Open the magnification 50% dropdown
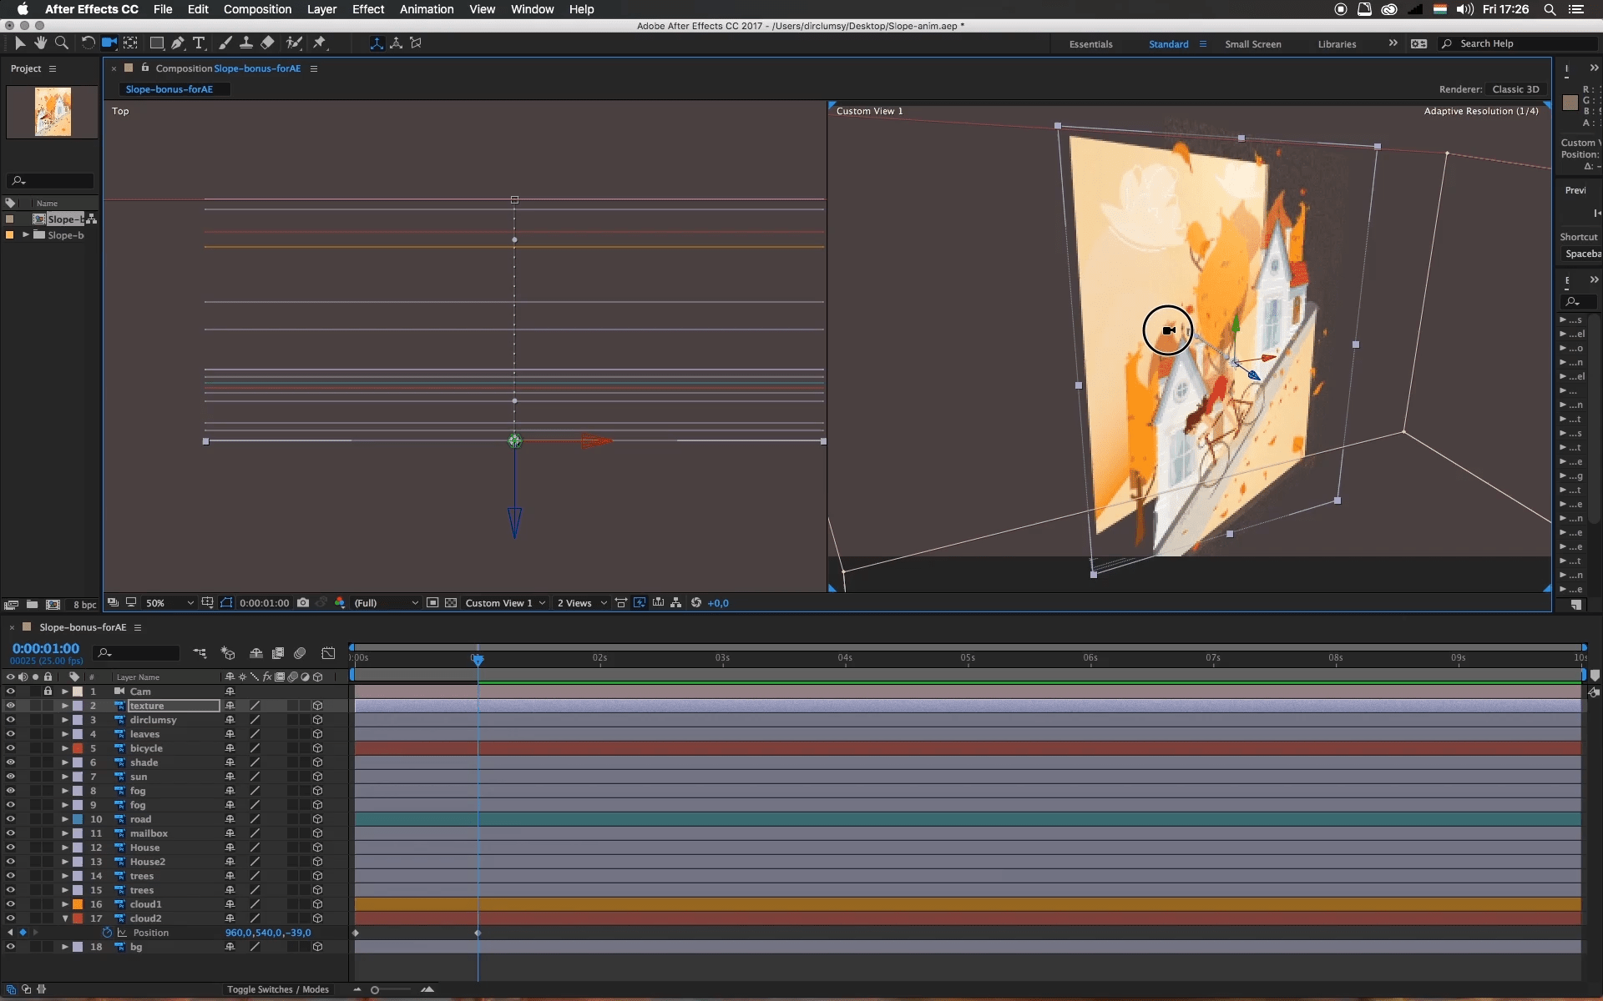The height and width of the screenshot is (1001, 1603). click(x=169, y=603)
